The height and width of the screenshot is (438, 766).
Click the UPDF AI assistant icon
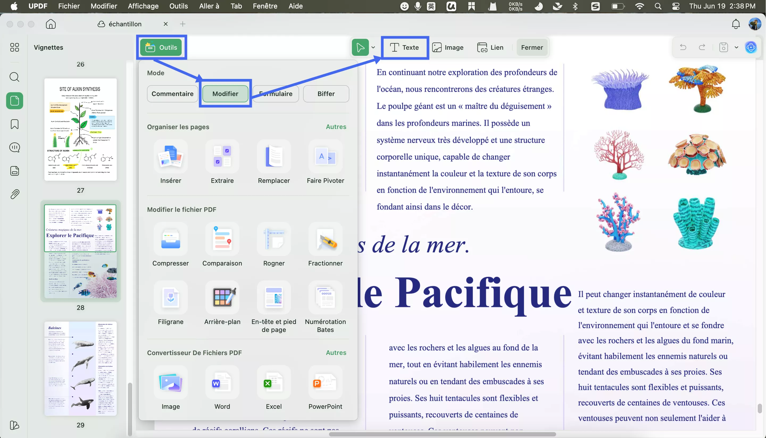pyautogui.click(x=751, y=47)
